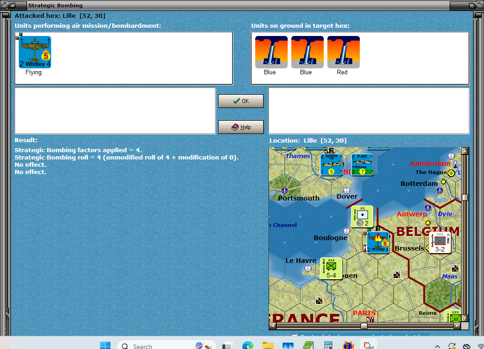The height and width of the screenshot is (349, 484).
Task: Click the Brussels city label on the map
Action: point(409,248)
